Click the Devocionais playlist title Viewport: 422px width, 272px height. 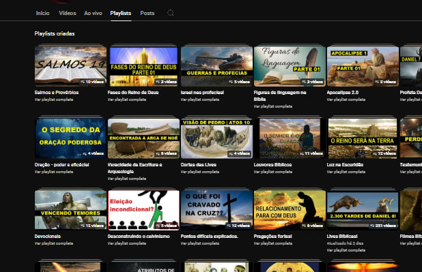(48, 237)
